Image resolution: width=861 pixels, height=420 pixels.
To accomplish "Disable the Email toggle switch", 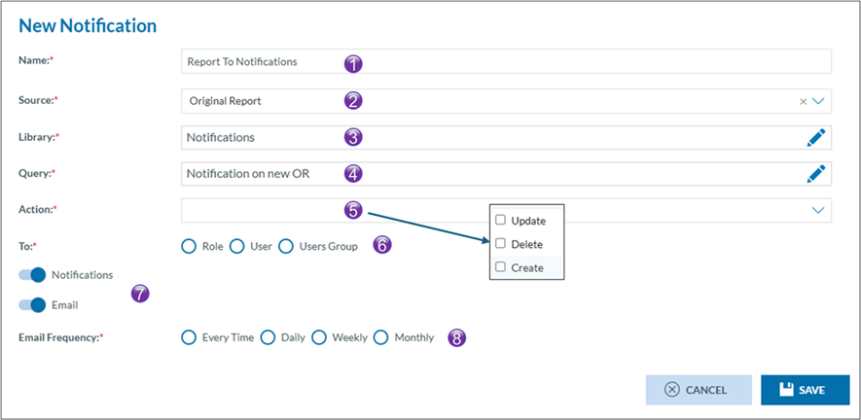I will pos(32,304).
